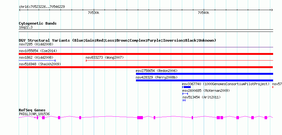Select the thin red nsv833273 loss line
This screenshot has height=135, width=282.
coord(179,61)
